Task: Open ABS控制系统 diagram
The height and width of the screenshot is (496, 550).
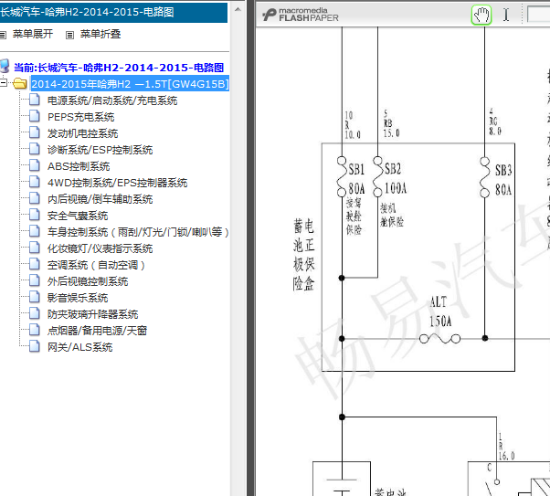Action: pos(79,166)
